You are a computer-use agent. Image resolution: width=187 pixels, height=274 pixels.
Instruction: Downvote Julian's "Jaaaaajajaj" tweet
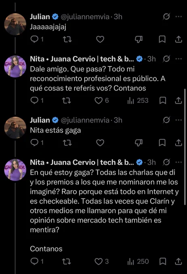[x=139, y=39]
